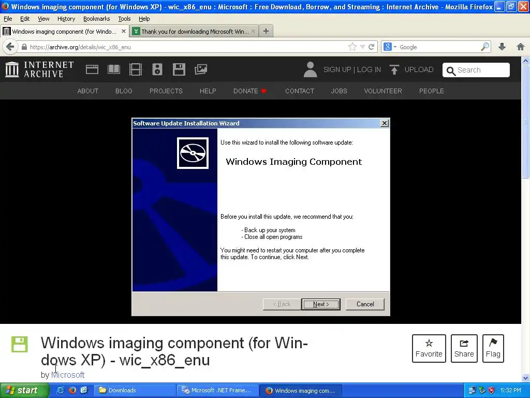
Task: Open the bookmarks dropdown arrow beside star
Action: 362,47
